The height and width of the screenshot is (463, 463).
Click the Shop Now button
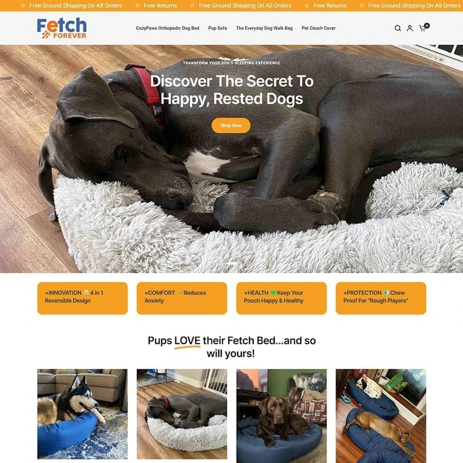point(231,126)
